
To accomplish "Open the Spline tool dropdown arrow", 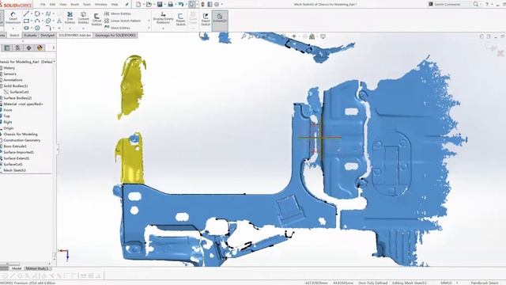I will pyautogui.click(x=53, y=14).
